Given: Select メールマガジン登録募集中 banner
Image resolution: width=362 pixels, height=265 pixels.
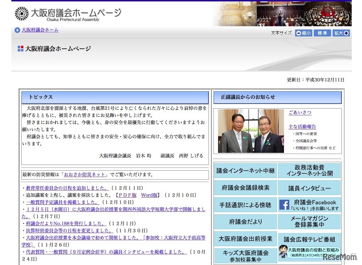Looking at the screenshot, I should pos(309,222).
